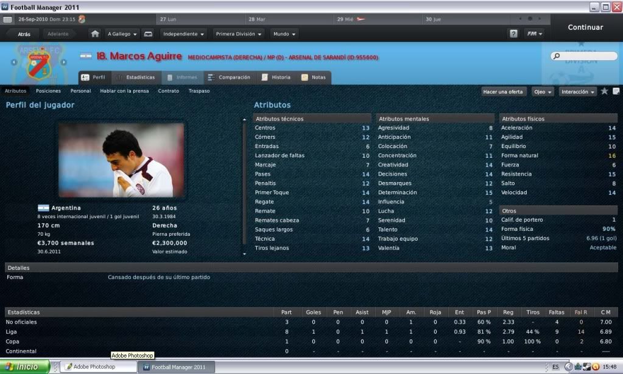Click the previous player arrow beside club crest

point(14,62)
